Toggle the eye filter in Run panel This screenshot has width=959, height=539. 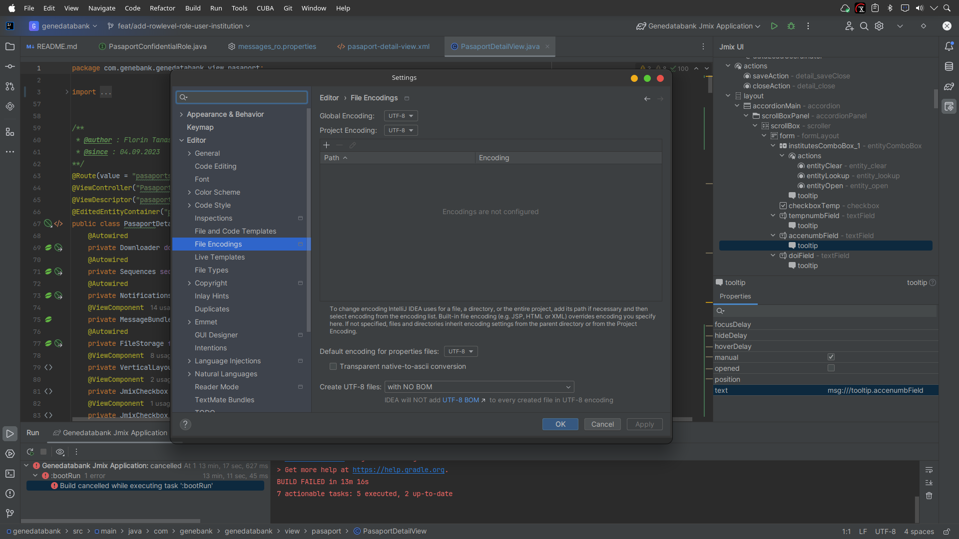point(60,452)
